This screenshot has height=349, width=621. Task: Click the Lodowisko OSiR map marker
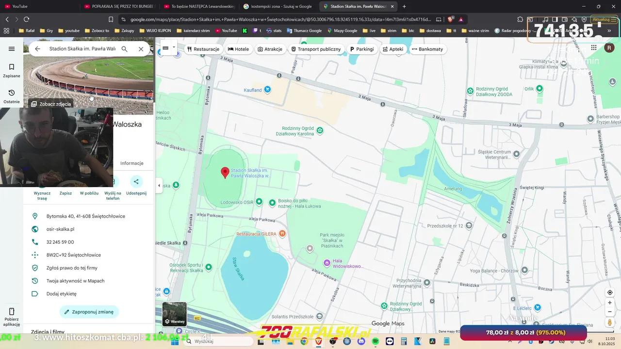click(x=259, y=202)
